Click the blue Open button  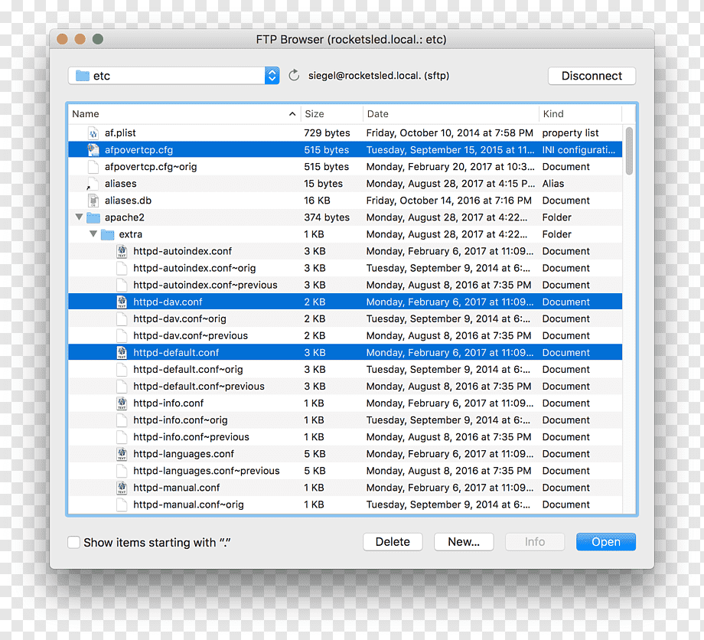coord(606,542)
